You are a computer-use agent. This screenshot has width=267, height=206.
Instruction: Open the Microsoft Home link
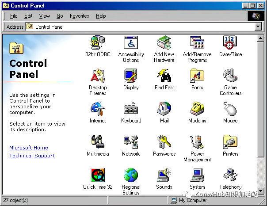[29, 148]
